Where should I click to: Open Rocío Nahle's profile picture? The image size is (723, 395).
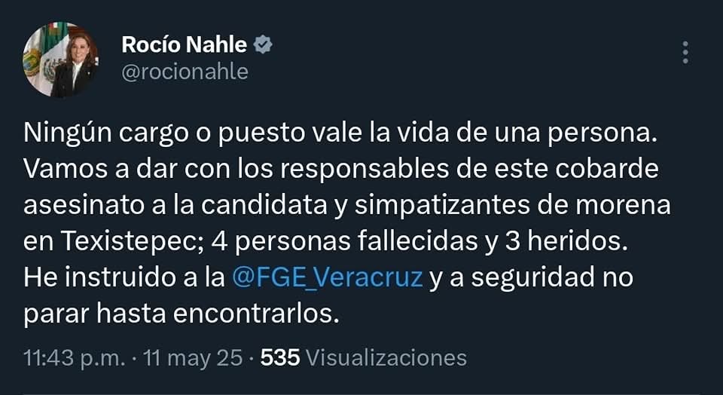60,60
